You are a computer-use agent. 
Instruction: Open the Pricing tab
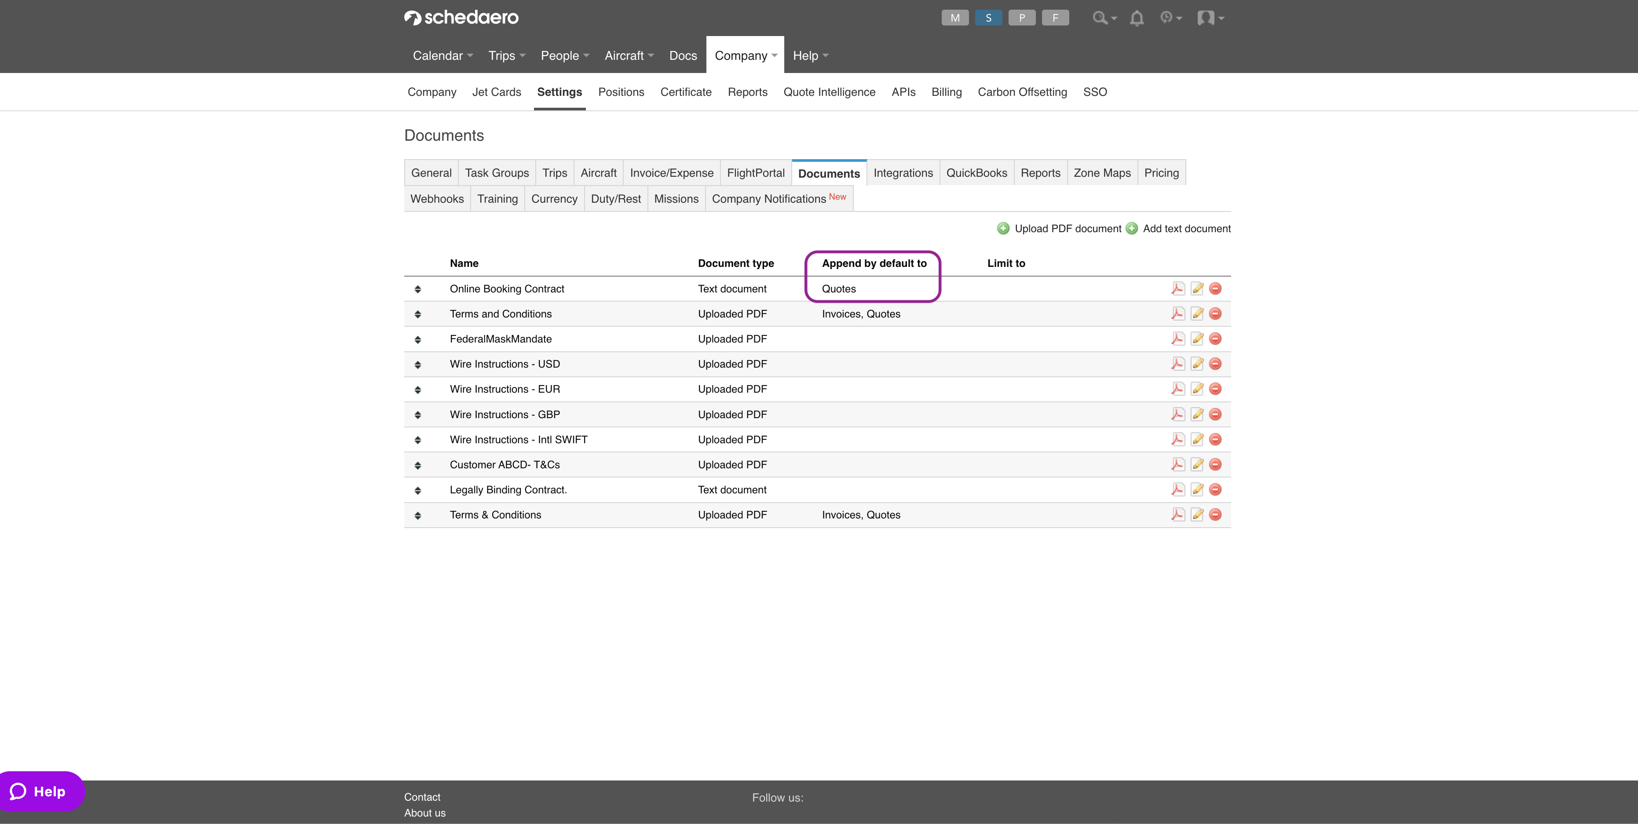(1161, 173)
